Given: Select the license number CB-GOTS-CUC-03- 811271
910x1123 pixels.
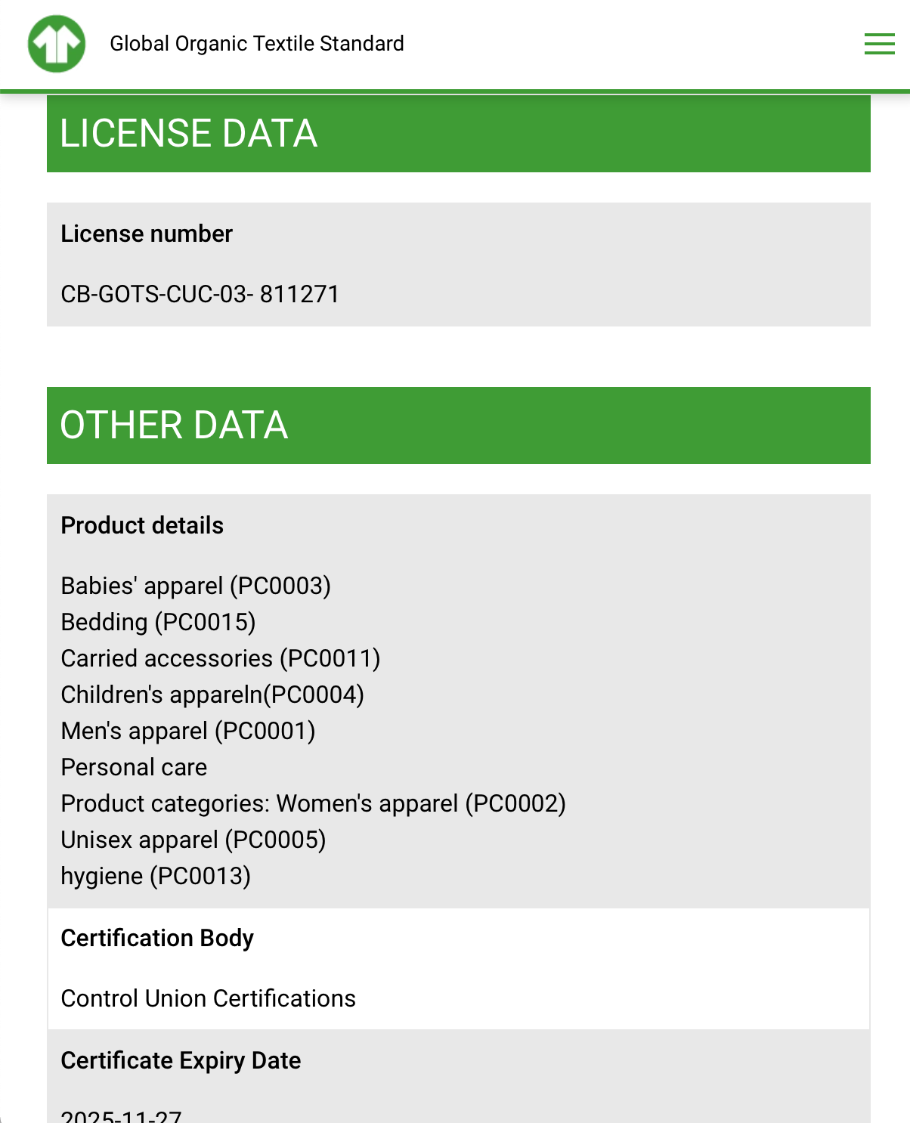Looking at the screenshot, I should [200, 294].
